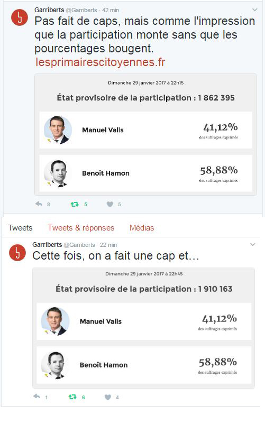Click @Garriberts handle in second tweet

click(79, 245)
